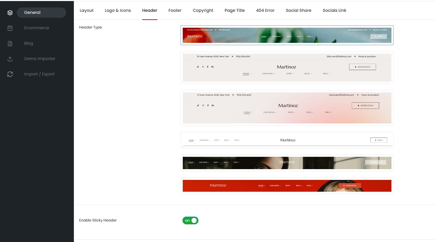Switch to the Logo & Icons tab

pos(118,11)
